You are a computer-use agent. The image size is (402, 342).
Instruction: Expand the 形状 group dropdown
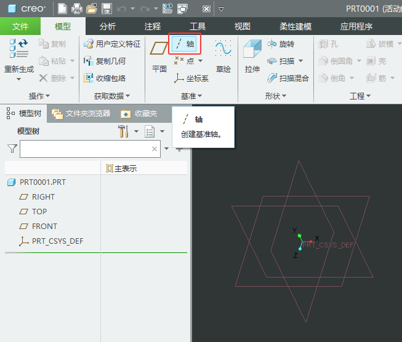click(275, 96)
